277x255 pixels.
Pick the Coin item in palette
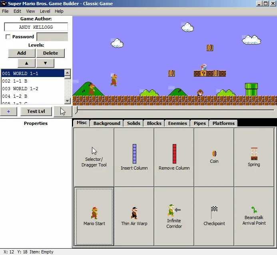click(x=214, y=157)
